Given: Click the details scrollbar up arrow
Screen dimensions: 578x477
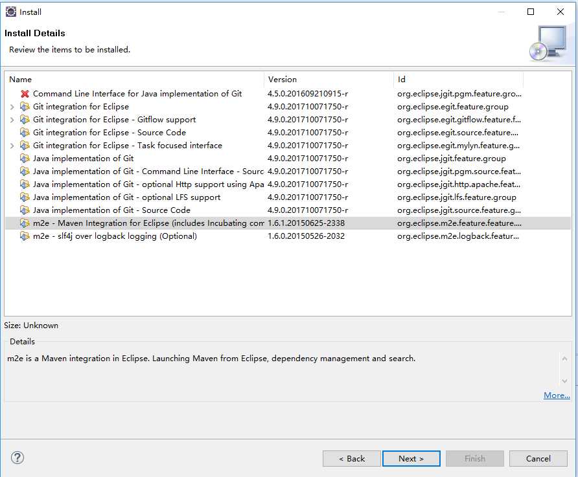Looking at the screenshot, I should tap(564, 359).
